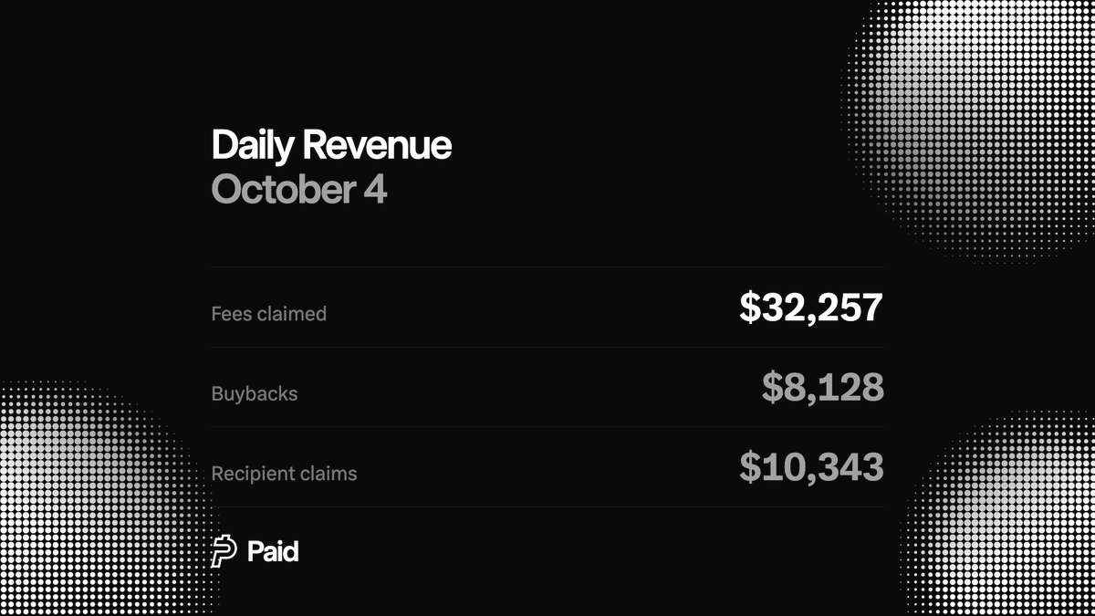Select the Buybacks row label
The image size is (1095, 616).
click(255, 394)
